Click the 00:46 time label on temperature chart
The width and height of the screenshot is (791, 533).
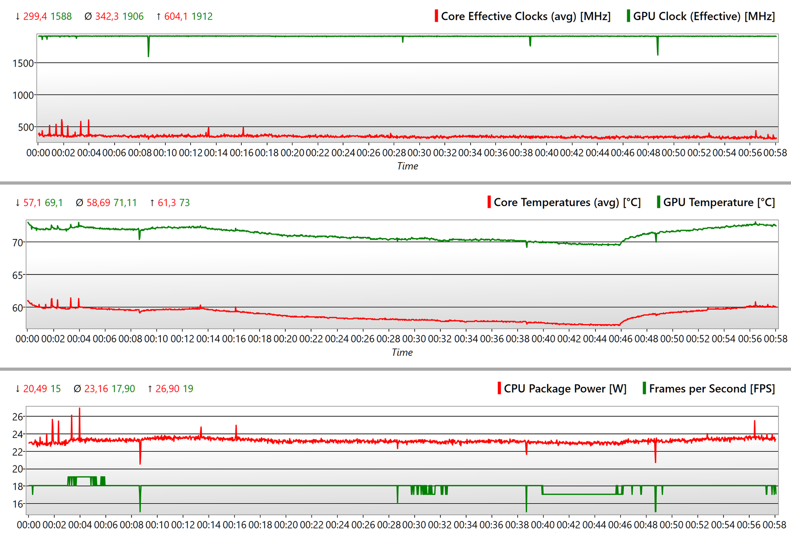click(x=620, y=339)
